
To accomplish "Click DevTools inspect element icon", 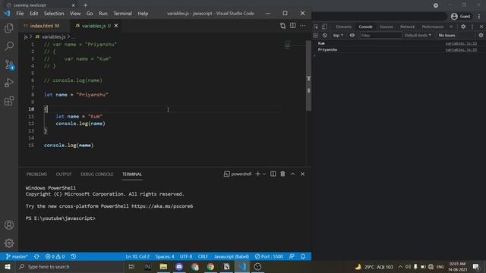I will point(316,27).
